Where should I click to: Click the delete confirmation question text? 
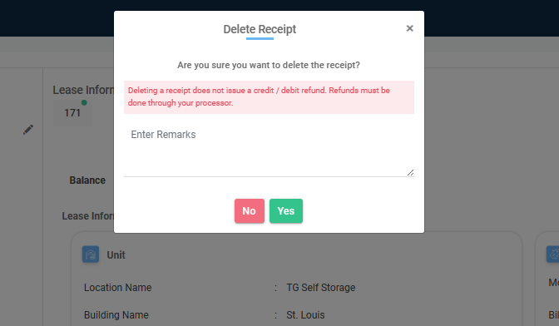coord(269,65)
